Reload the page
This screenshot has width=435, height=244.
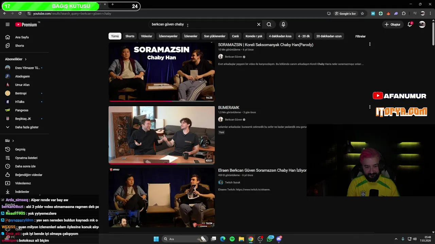(20, 14)
